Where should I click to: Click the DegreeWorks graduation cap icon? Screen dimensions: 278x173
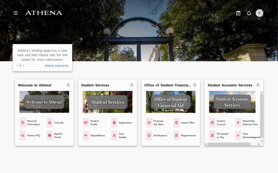click(x=86, y=136)
